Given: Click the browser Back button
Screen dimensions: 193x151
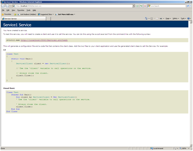Looking at the screenshot, I should (x=3, y=6).
